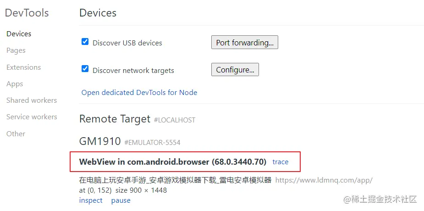Click pause for the WebView target
The image size is (424, 211).
coord(121,200)
